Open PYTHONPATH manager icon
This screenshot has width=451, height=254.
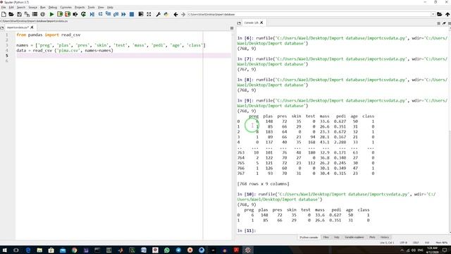click(166, 14)
